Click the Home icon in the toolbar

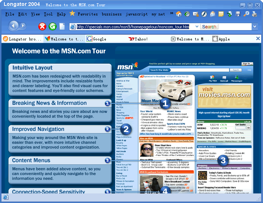(179, 14)
